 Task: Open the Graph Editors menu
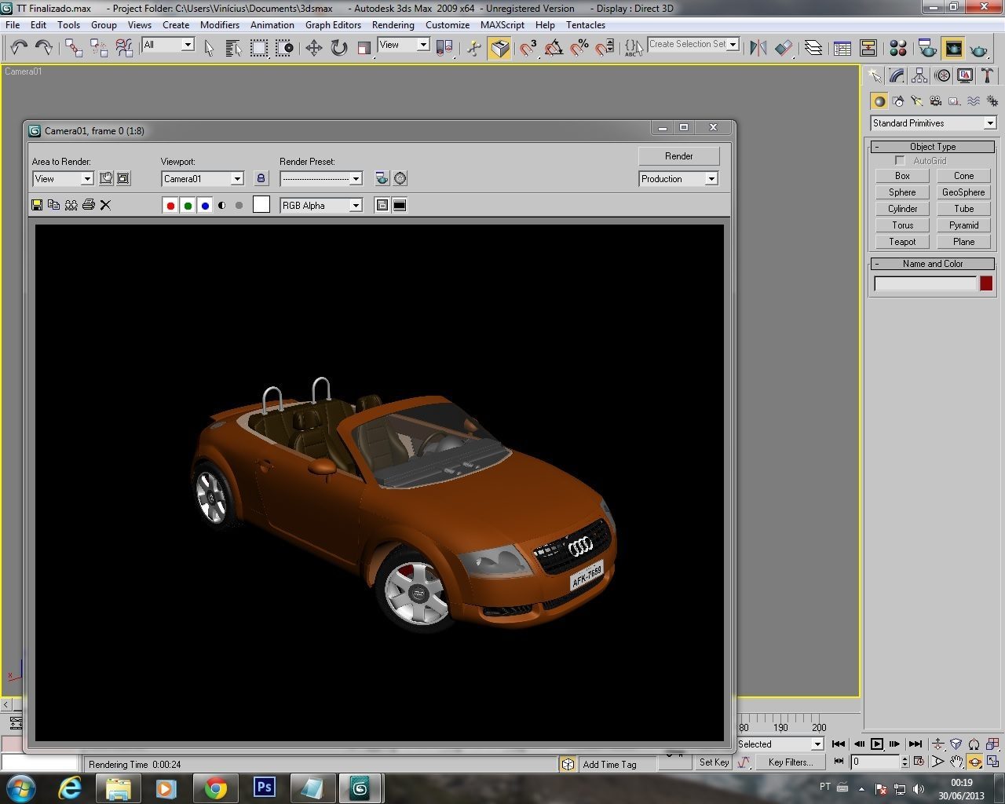pyautogui.click(x=333, y=25)
